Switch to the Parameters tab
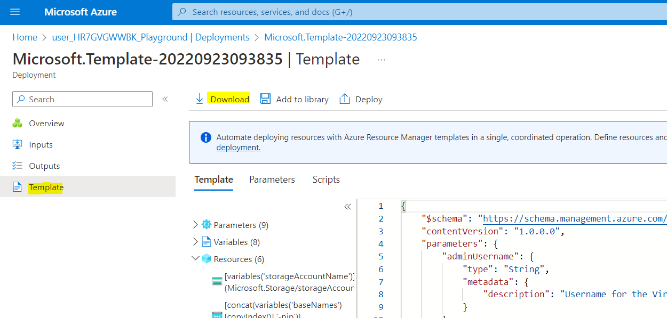667x318 pixels. (272, 180)
